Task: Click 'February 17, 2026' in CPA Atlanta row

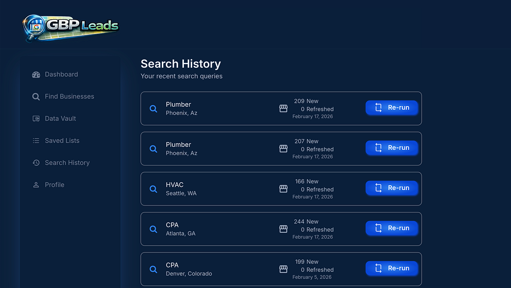Action: pyautogui.click(x=313, y=237)
